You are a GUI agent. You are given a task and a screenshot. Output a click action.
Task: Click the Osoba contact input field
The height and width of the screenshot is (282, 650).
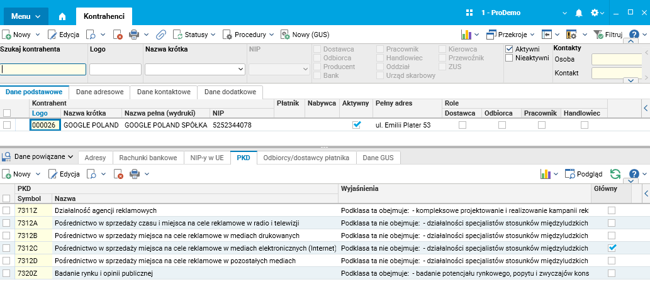(x=617, y=60)
